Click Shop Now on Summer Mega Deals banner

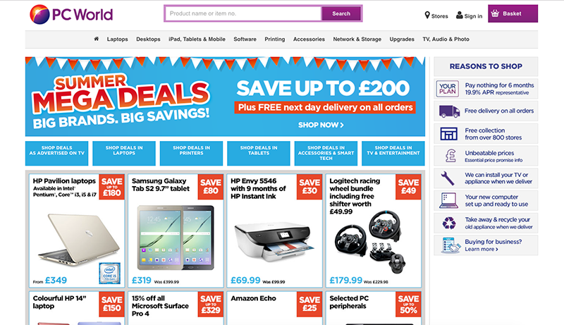(x=321, y=125)
